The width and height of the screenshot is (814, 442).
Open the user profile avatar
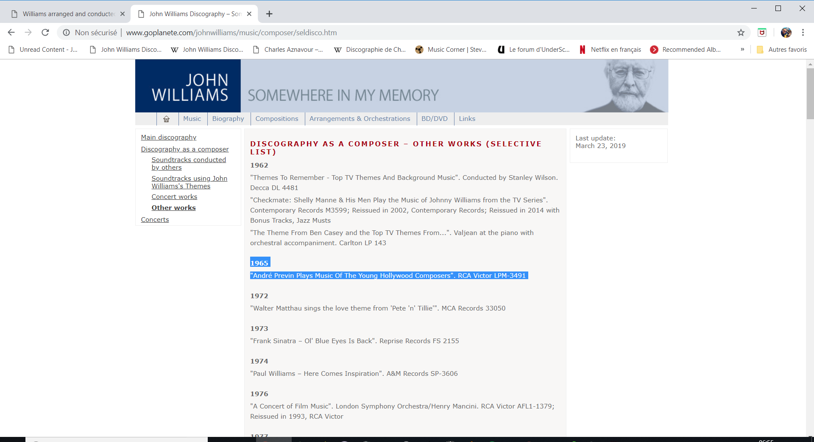[x=786, y=33]
